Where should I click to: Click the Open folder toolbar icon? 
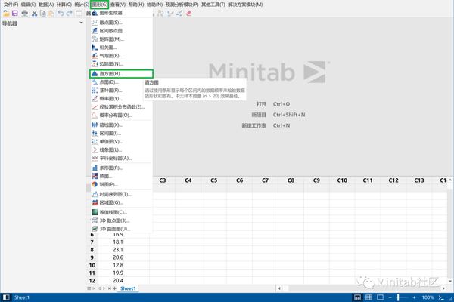point(6,14)
